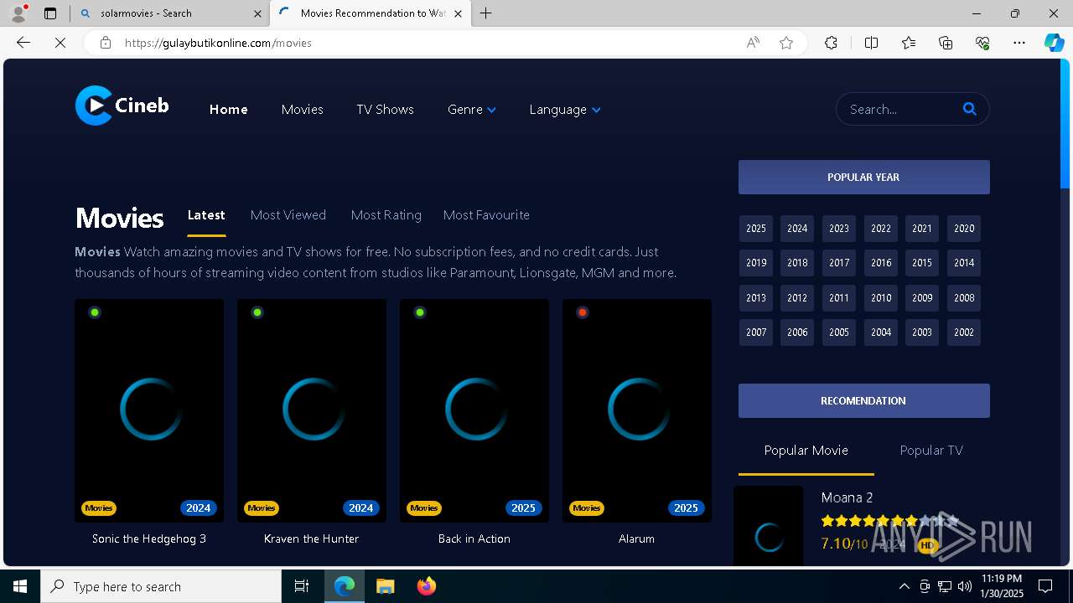
Task: Switch to Popular TV tab
Action: point(931,451)
